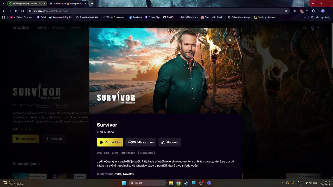Open the Program navigation item
The width and height of the screenshot is (333, 187).
pyautogui.click(x=59, y=28)
